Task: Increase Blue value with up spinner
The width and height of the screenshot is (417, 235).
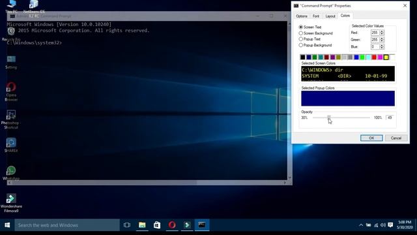Action: (x=382, y=45)
